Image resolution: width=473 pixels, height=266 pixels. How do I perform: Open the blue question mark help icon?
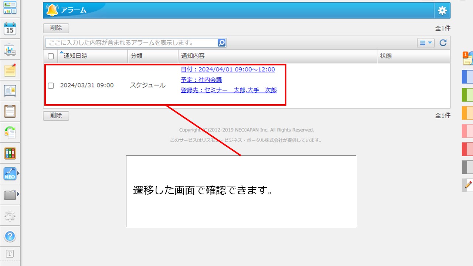pyautogui.click(x=10, y=236)
